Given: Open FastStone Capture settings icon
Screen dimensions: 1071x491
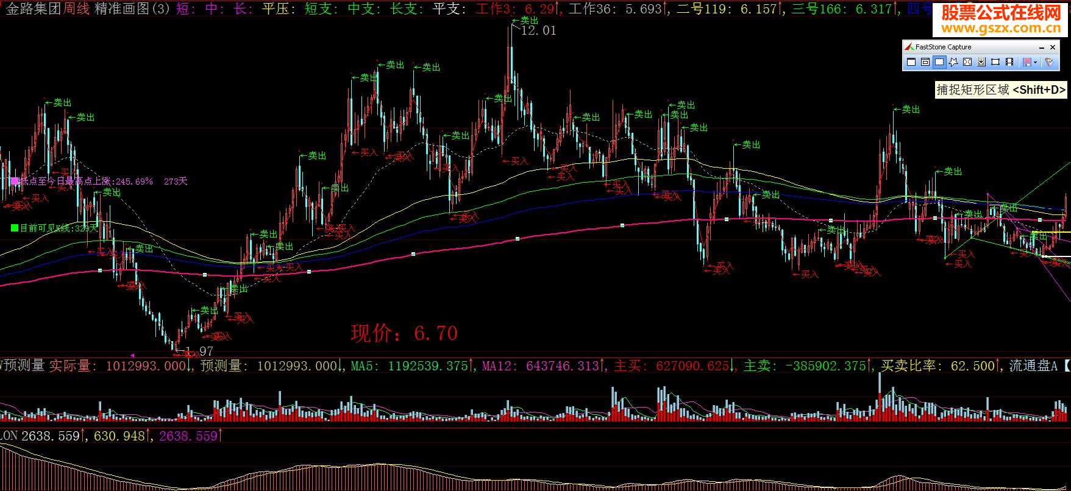Looking at the screenshot, I should point(1049,62).
